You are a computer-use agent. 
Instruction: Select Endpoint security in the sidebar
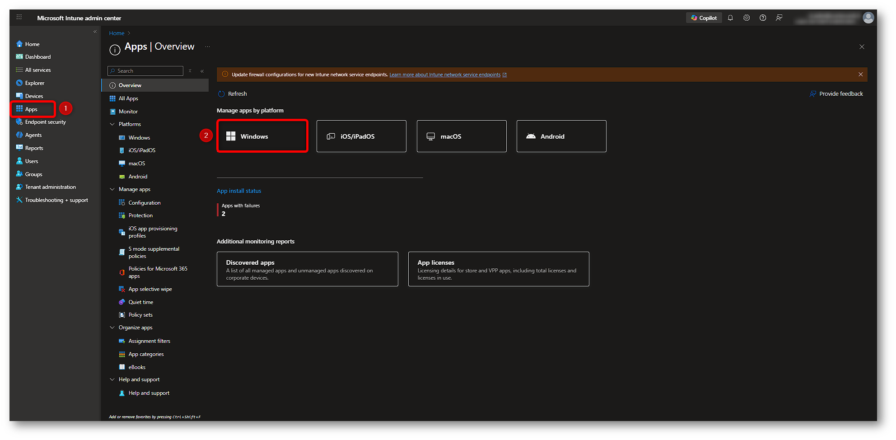[45, 122]
